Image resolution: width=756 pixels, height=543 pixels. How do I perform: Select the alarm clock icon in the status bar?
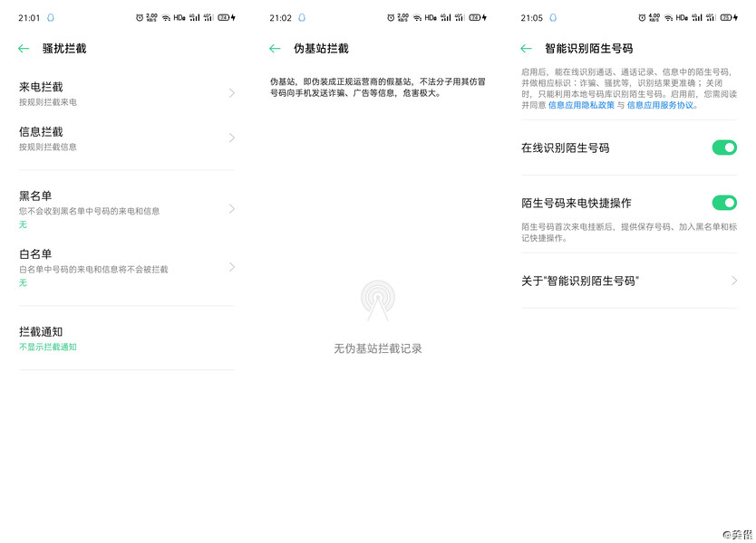[138, 16]
